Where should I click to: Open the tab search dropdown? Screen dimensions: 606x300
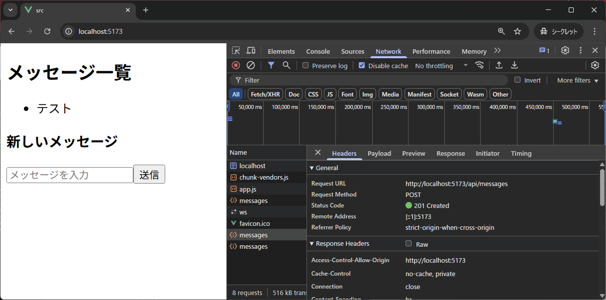pos(10,10)
